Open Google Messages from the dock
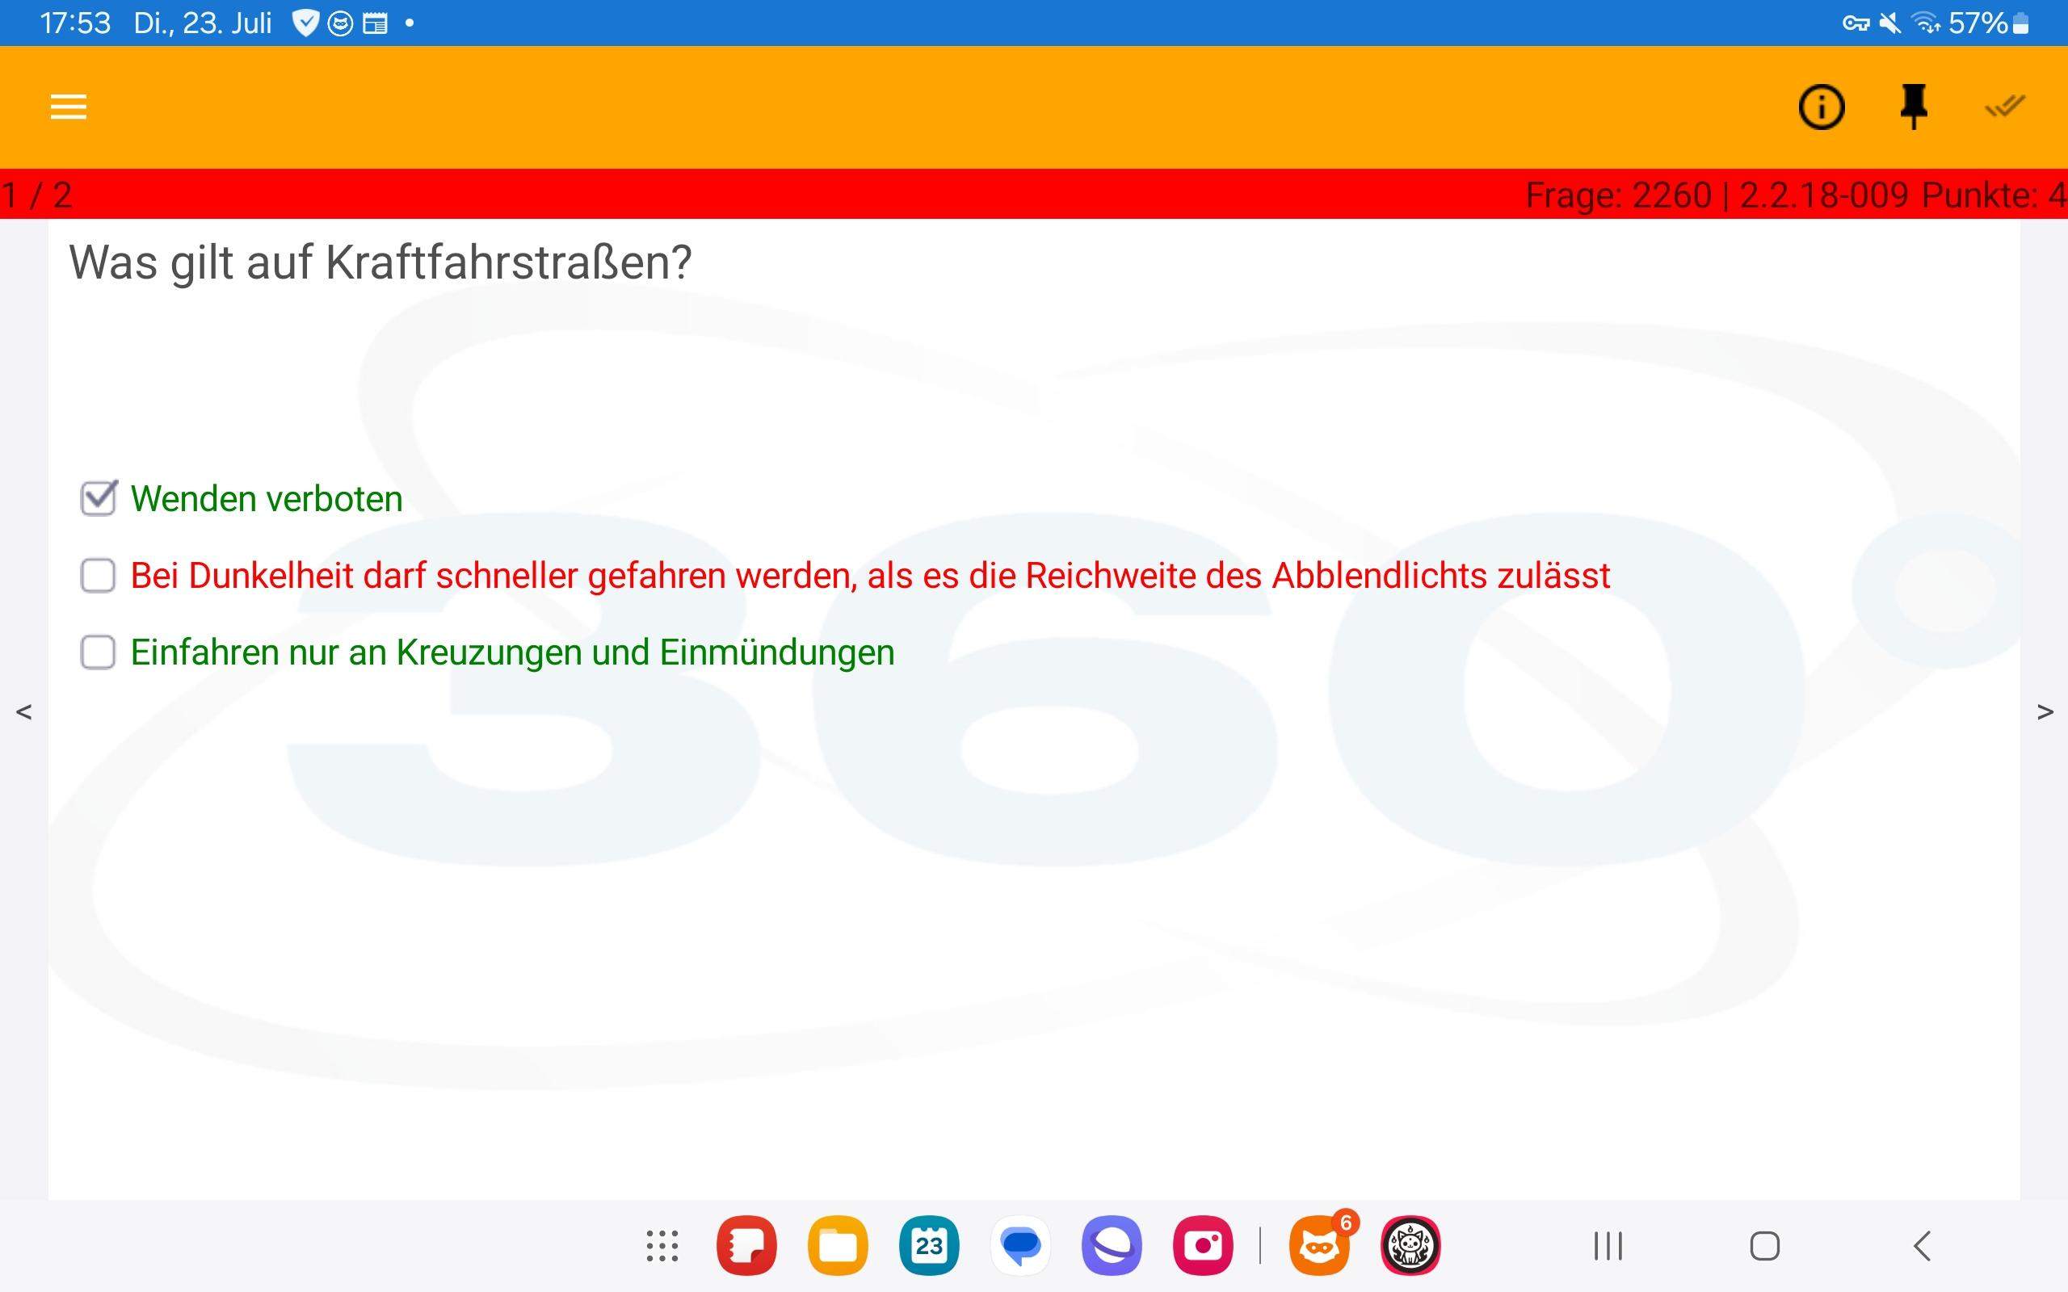 (x=1022, y=1246)
